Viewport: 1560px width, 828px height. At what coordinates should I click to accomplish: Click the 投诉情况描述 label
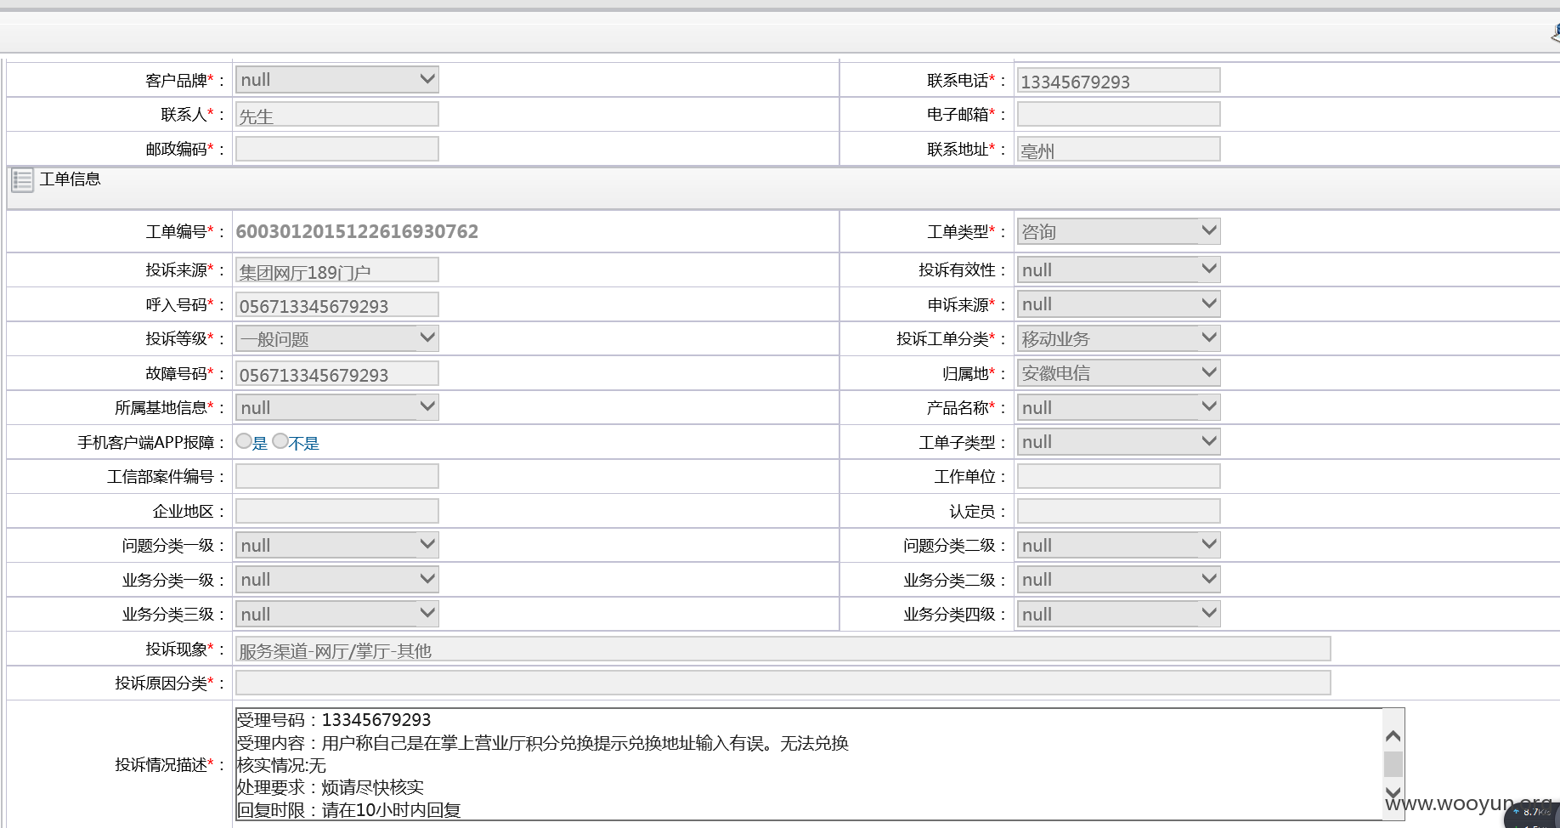pos(169,764)
